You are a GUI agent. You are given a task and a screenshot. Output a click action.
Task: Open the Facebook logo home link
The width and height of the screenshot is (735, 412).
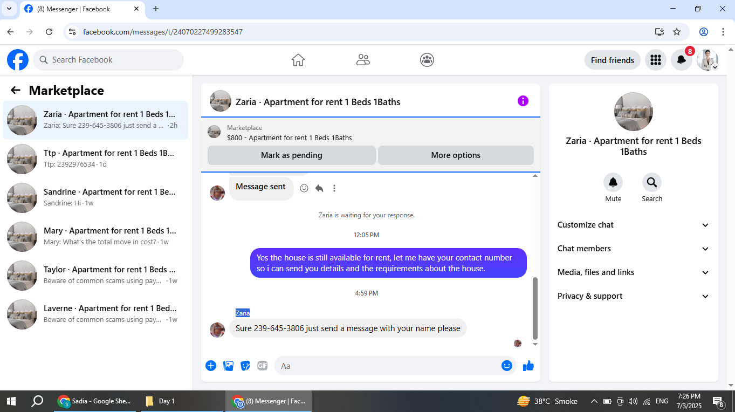point(18,60)
